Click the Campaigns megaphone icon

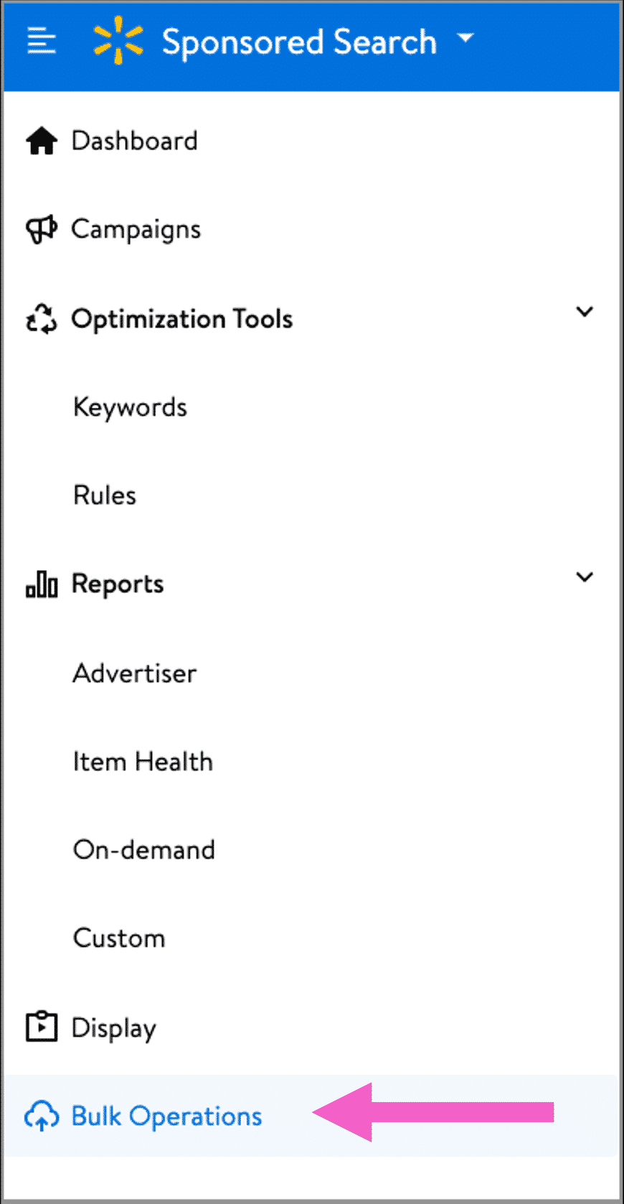(42, 230)
